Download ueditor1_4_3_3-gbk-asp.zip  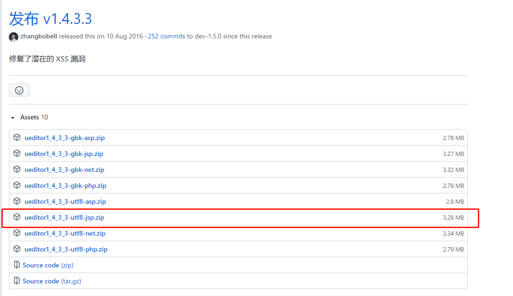[64, 138]
